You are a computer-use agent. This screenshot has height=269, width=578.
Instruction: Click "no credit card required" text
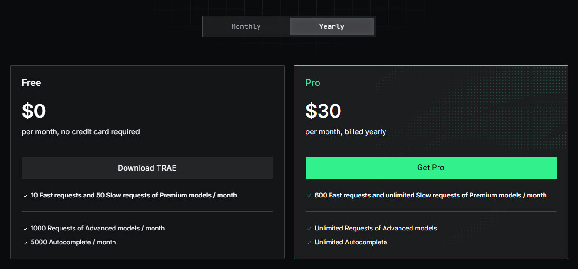point(100,131)
